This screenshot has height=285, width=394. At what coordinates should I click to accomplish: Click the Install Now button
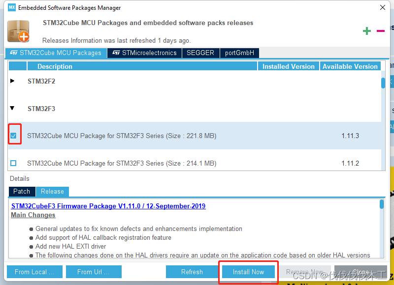pos(248,272)
